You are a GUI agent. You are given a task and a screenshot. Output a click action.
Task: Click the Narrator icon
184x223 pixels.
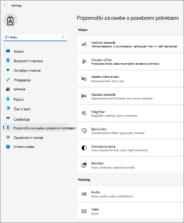click(x=84, y=165)
